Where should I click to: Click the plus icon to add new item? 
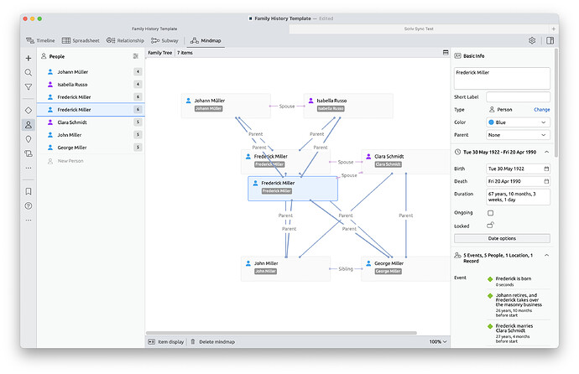coord(29,58)
